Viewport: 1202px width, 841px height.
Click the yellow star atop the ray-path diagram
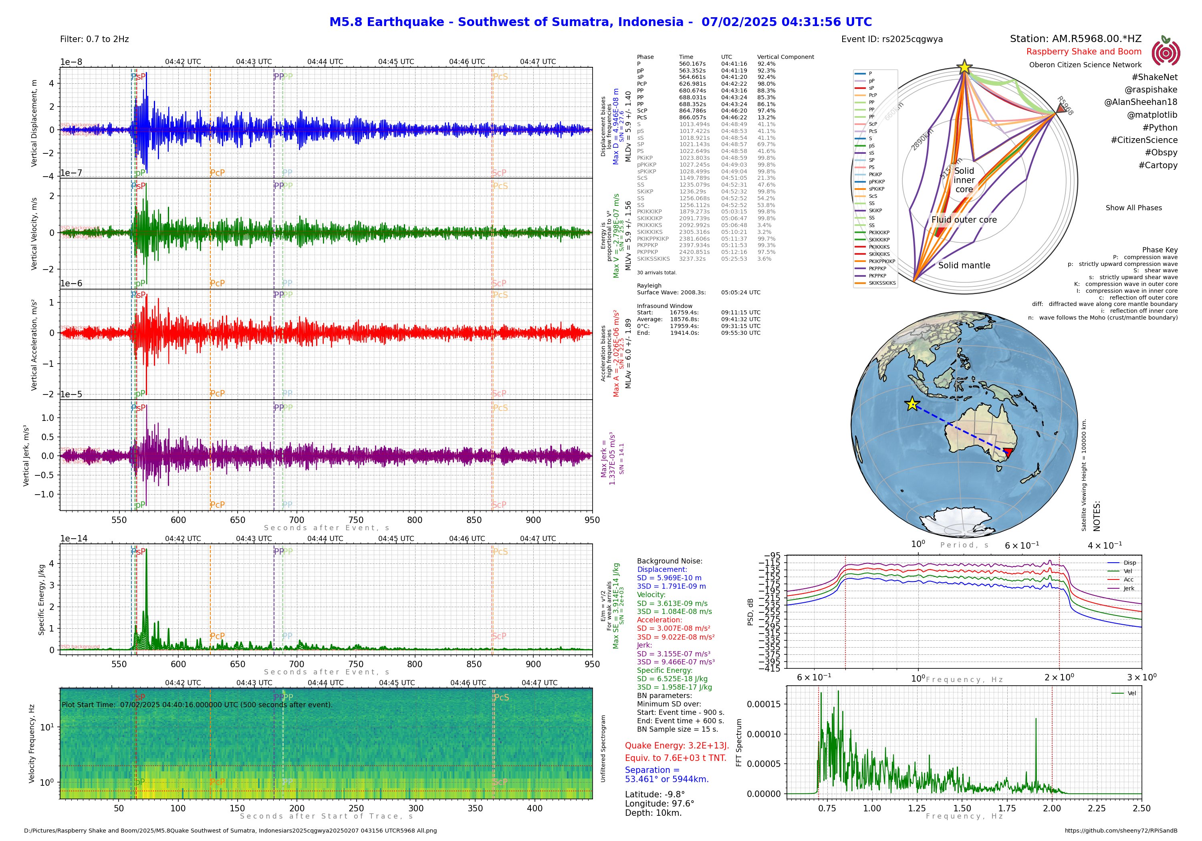point(964,68)
